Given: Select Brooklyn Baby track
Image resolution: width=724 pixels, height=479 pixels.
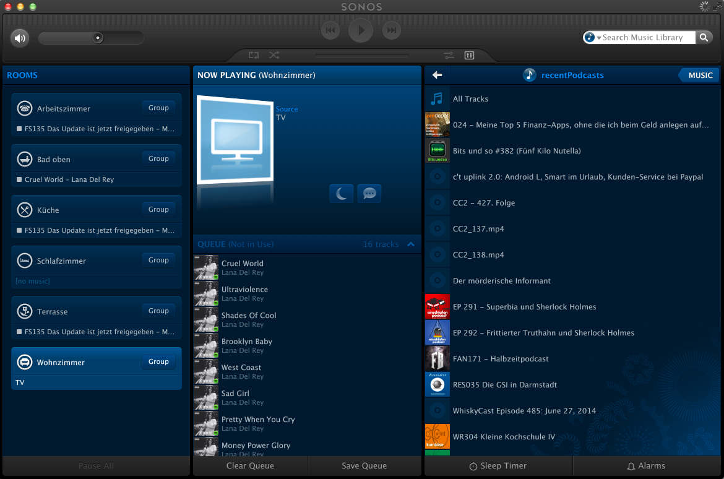Looking at the screenshot, I should (307, 345).
